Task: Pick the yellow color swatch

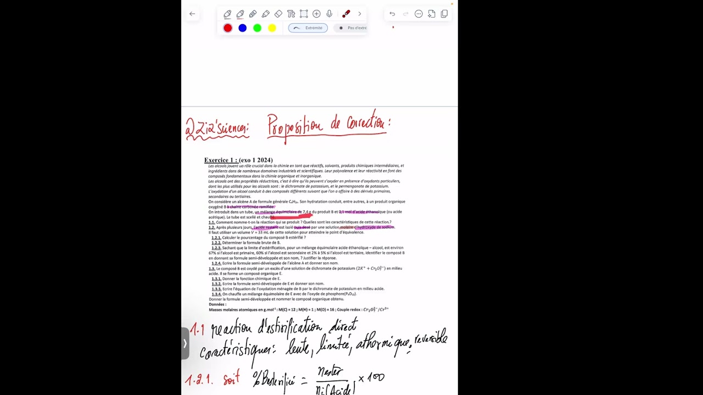Action: tap(272, 28)
